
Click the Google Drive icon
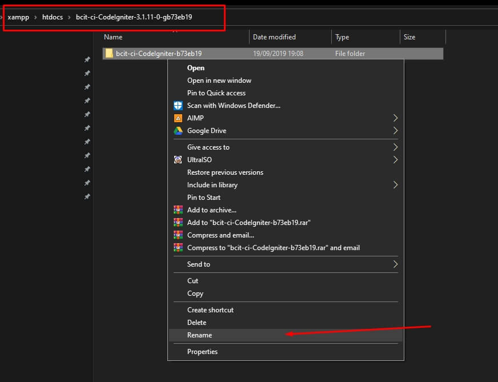pos(178,131)
